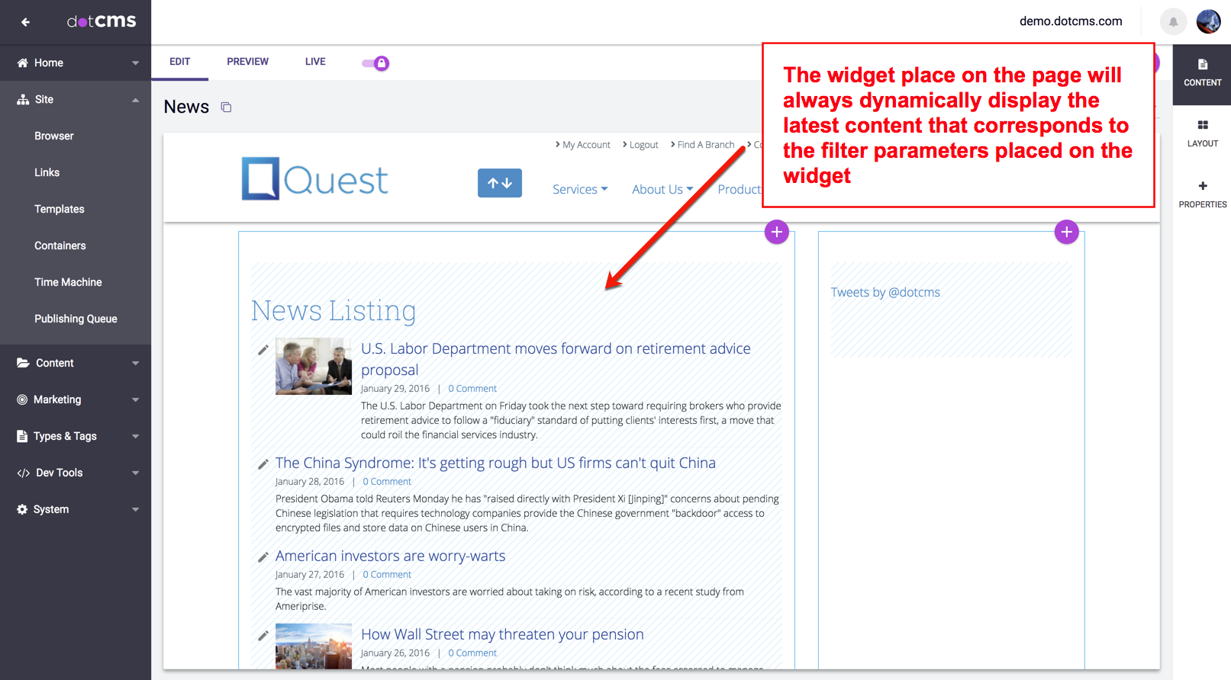Click the blue reorder arrows button
Viewport: 1231px width, 680px height.
(x=500, y=183)
